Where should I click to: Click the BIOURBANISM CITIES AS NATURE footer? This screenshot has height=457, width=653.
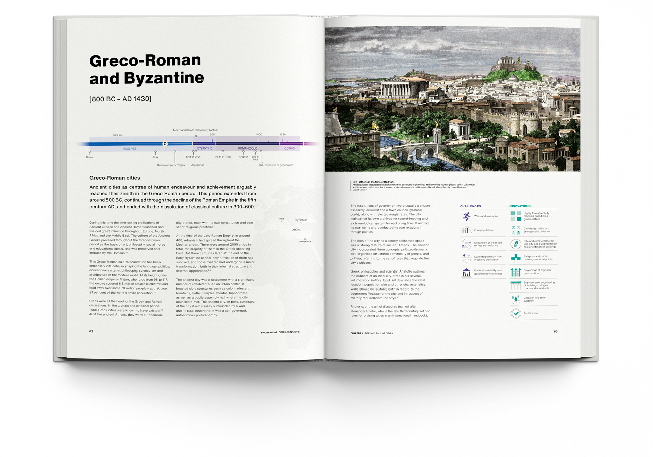click(x=280, y=332)
